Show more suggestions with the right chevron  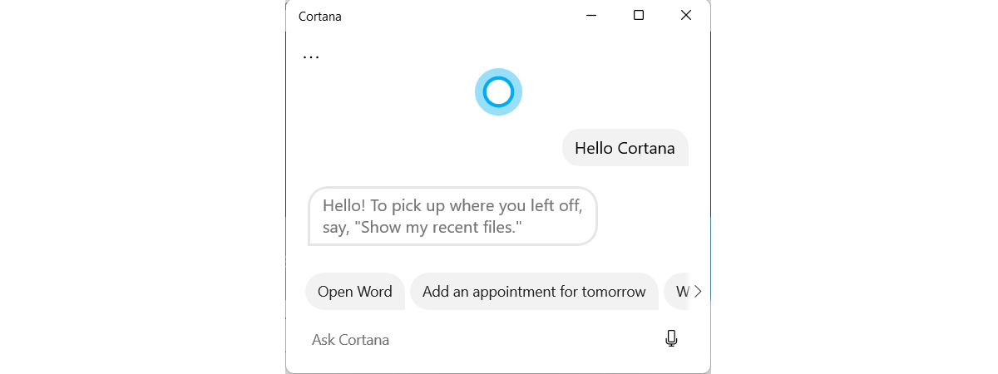698,292
